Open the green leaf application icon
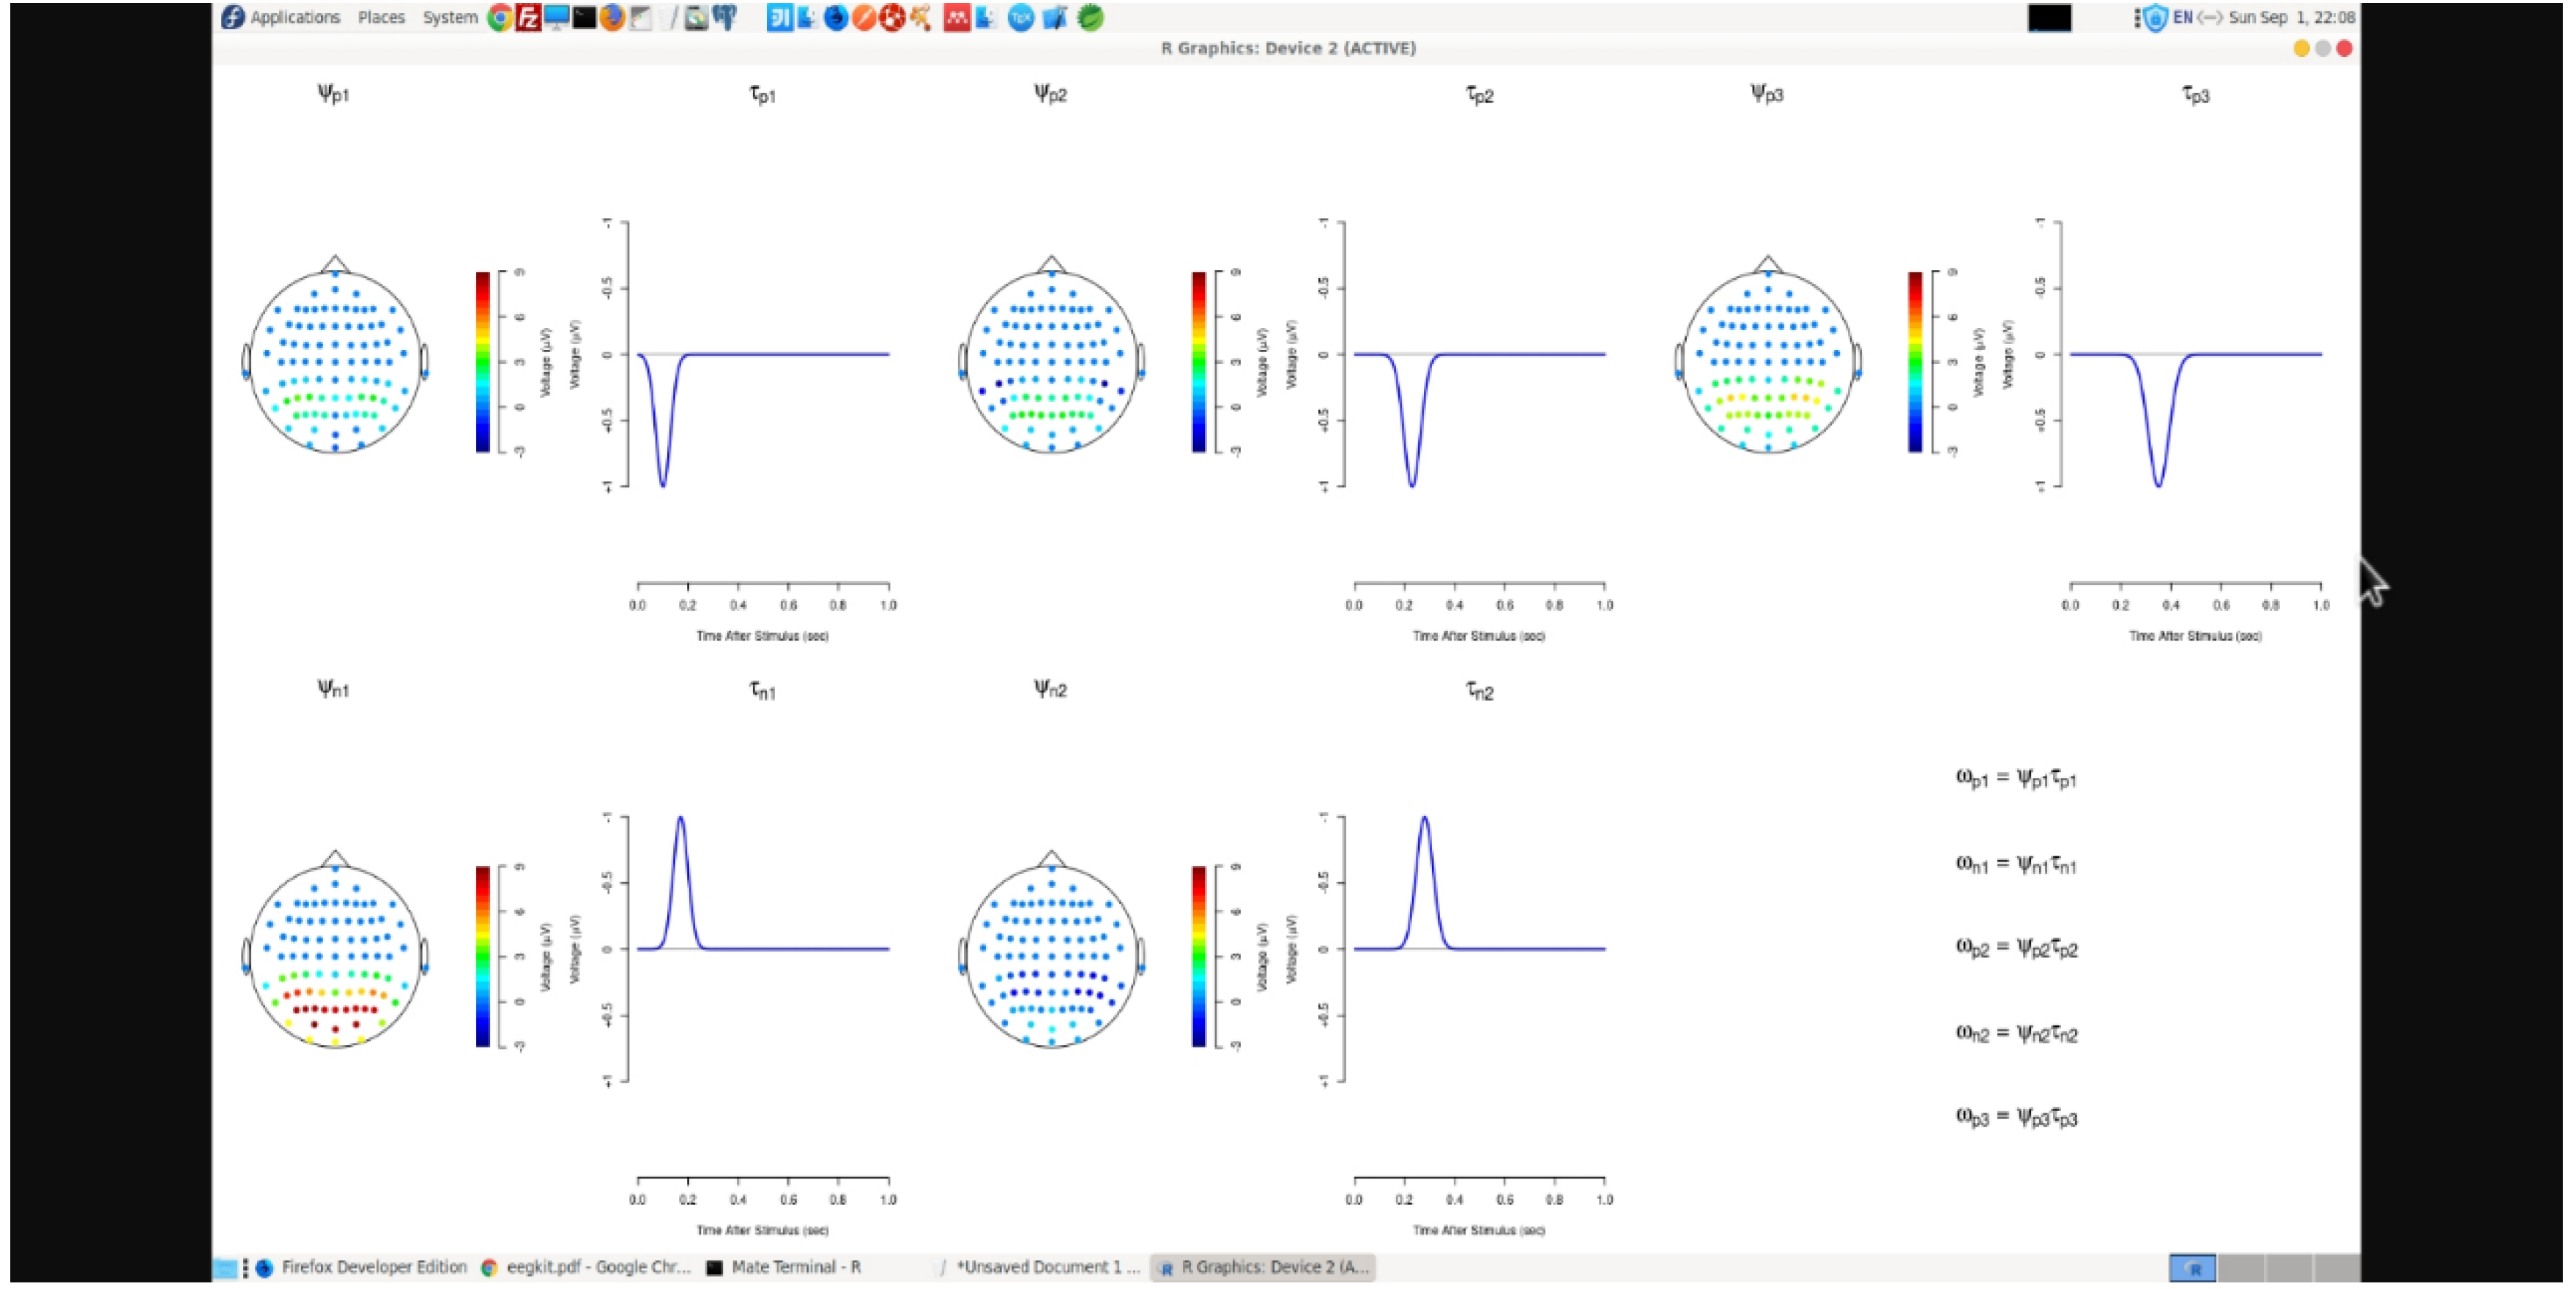This screenshot has height=1289, width=2576. (x=1091, y=18)
